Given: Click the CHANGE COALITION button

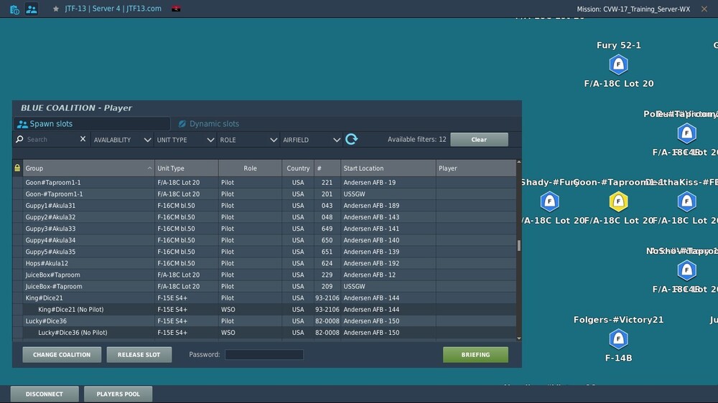Looking at the screenshot, I should (x=62, y=354).
